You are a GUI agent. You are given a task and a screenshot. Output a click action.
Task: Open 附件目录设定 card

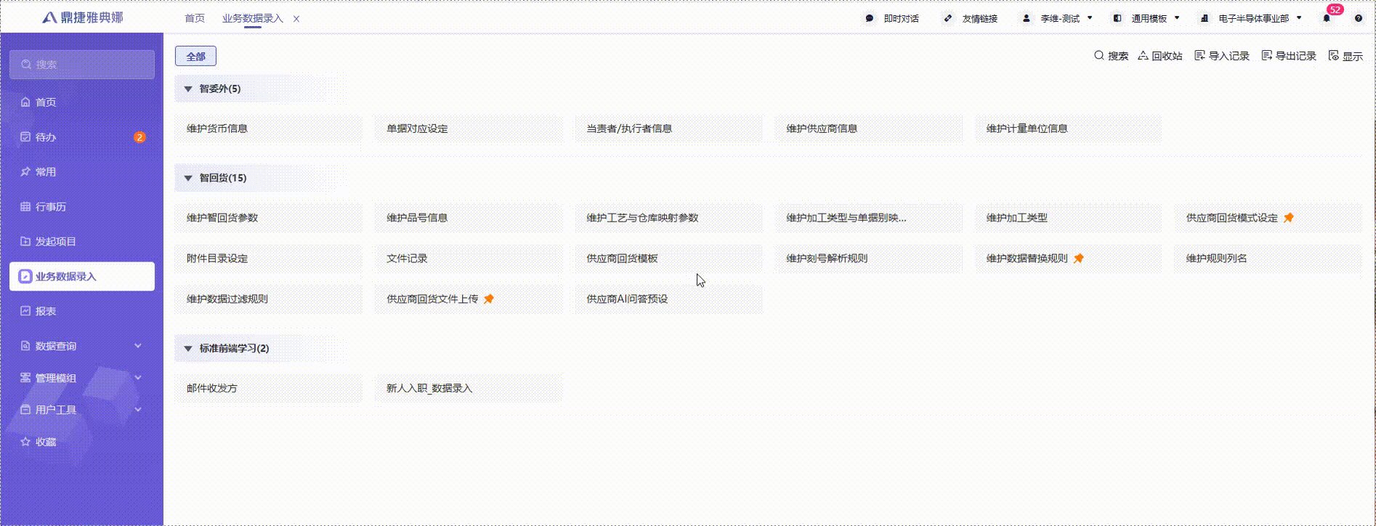tap(268, 259)
